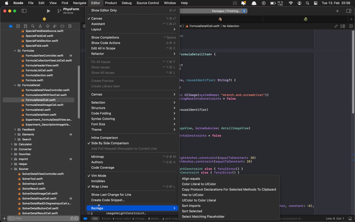This screenshot has height=222, width=355.
Task: Open the Selection submenu
Action: coord(132,102)
